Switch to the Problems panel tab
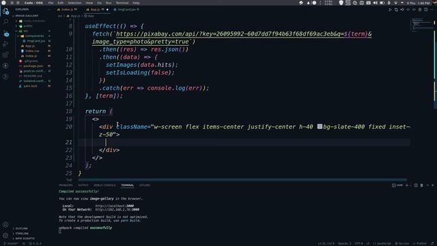437x246 pixels. 66,185
